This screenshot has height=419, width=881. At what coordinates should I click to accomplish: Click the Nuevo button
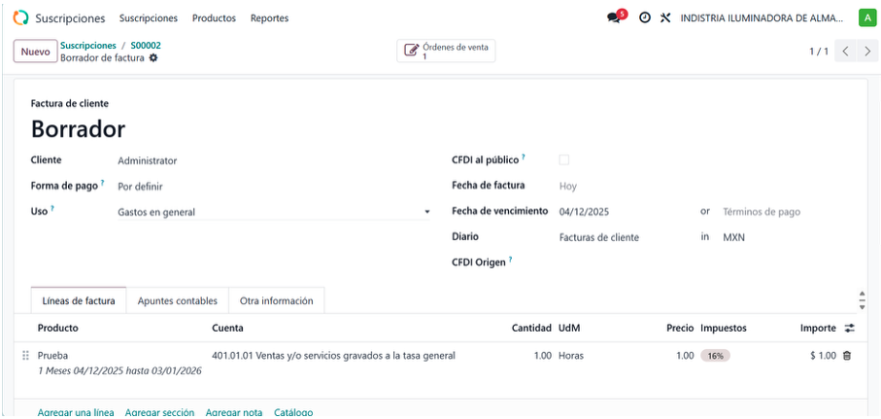click(35, 52)
